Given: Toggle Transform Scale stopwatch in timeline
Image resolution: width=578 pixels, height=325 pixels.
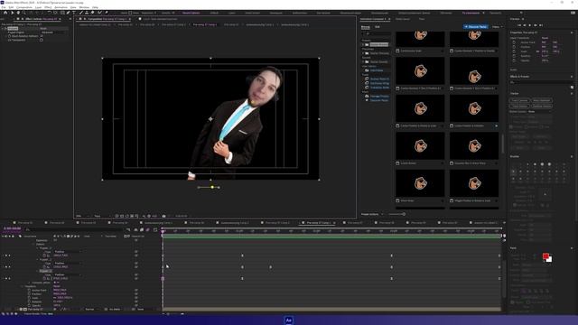Looking at the screenshot, I should [29, 298].
